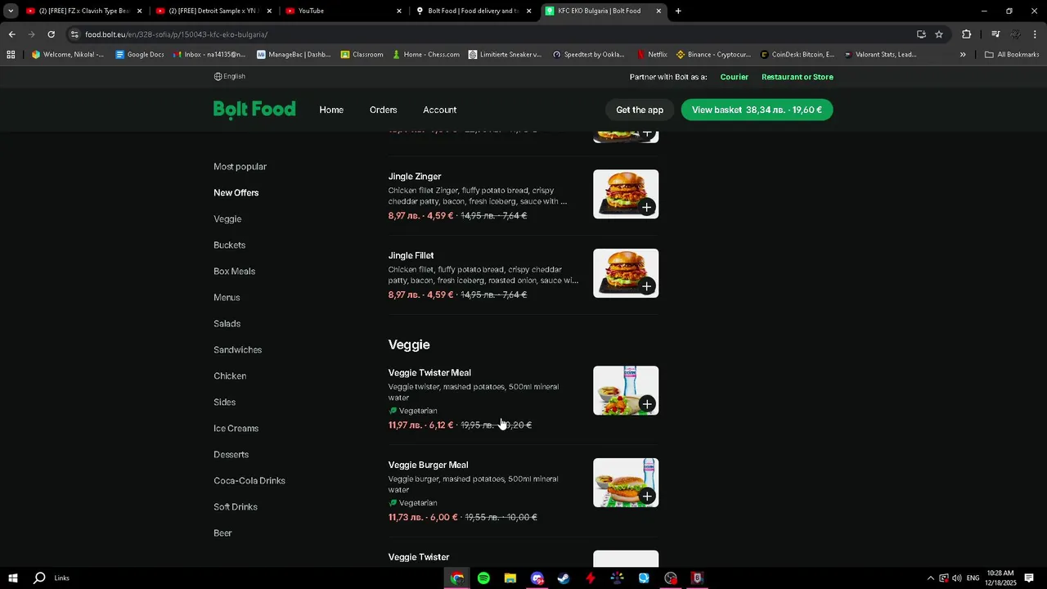Open the Chrome extensions menu

[967, 34]
